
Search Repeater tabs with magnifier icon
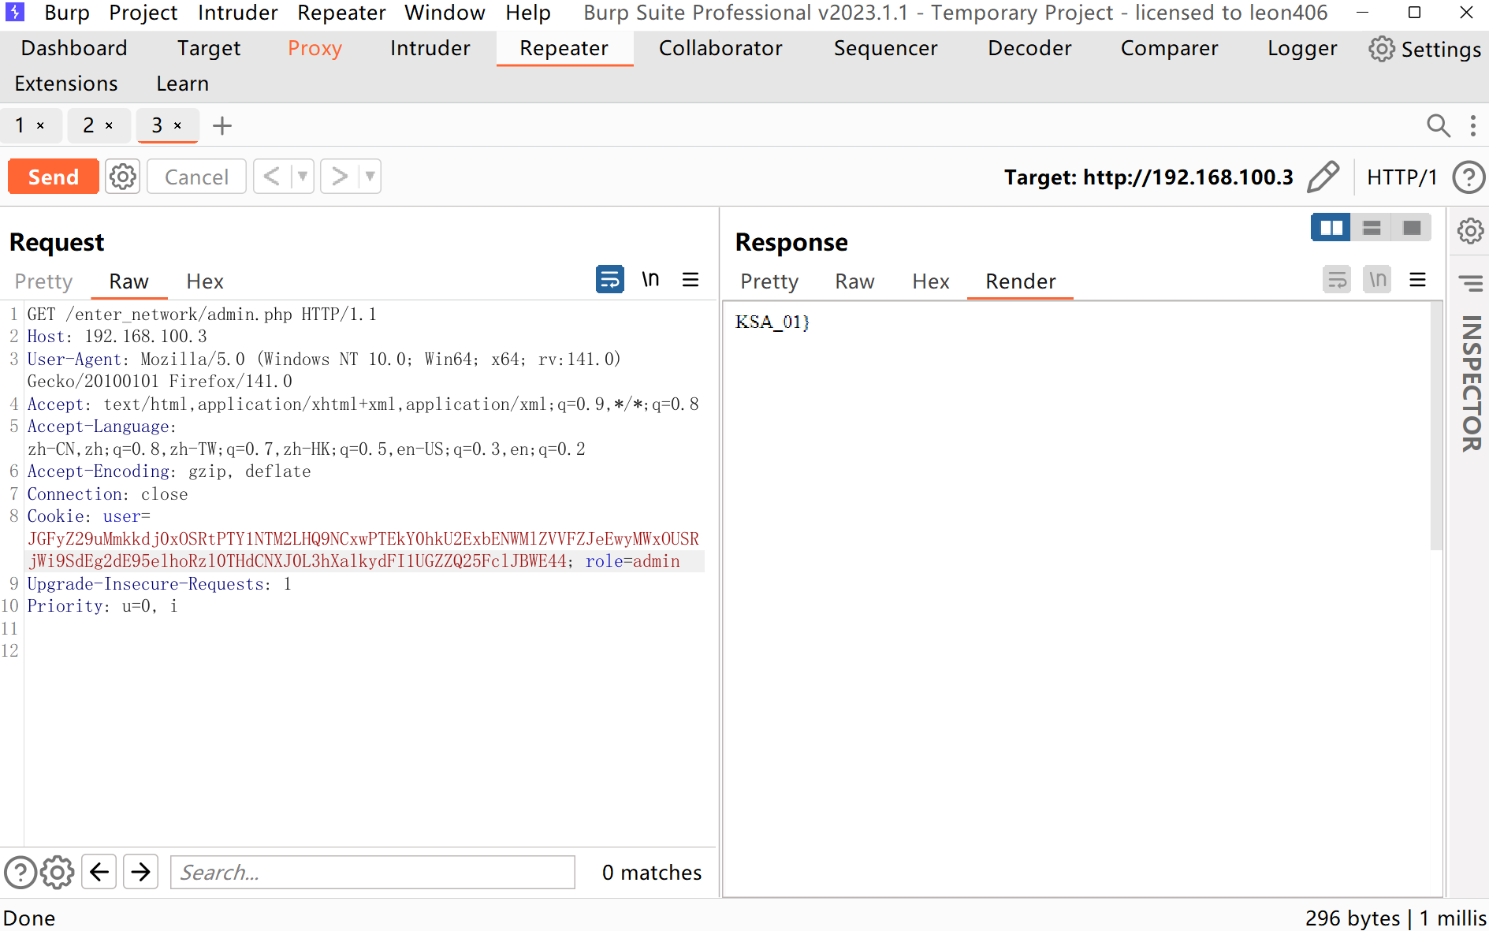pyautogui.click(x=1439, y=125)
